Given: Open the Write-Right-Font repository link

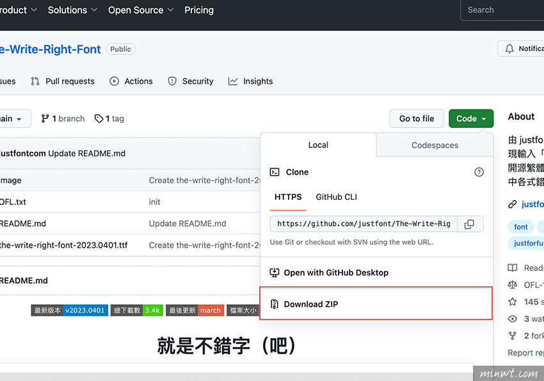Looking at the screenshot, I should 51,49.
